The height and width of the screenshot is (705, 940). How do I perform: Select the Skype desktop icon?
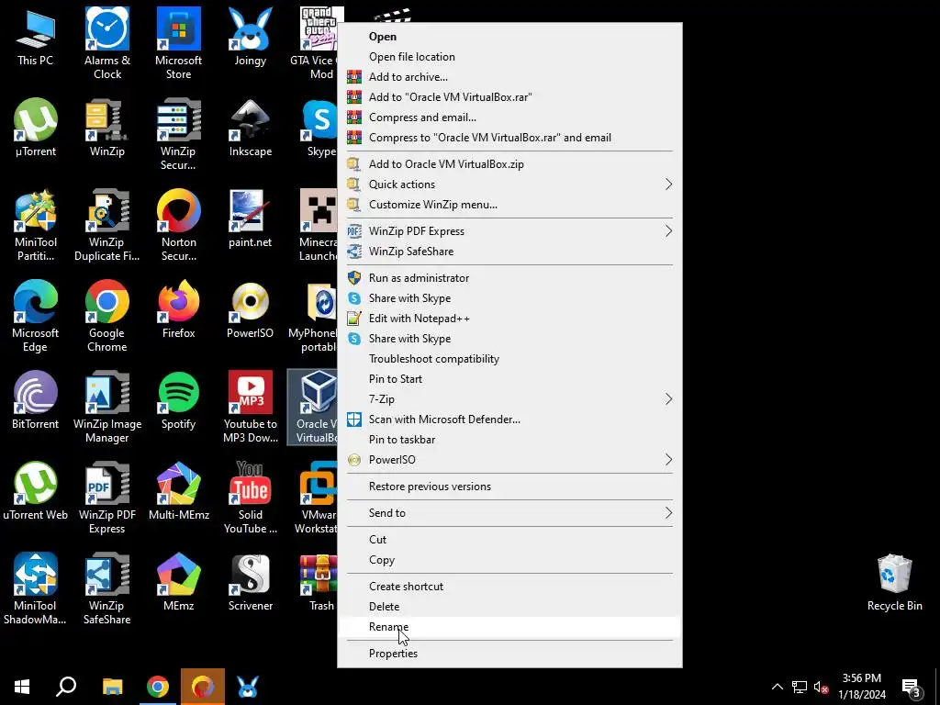point(319,128)
